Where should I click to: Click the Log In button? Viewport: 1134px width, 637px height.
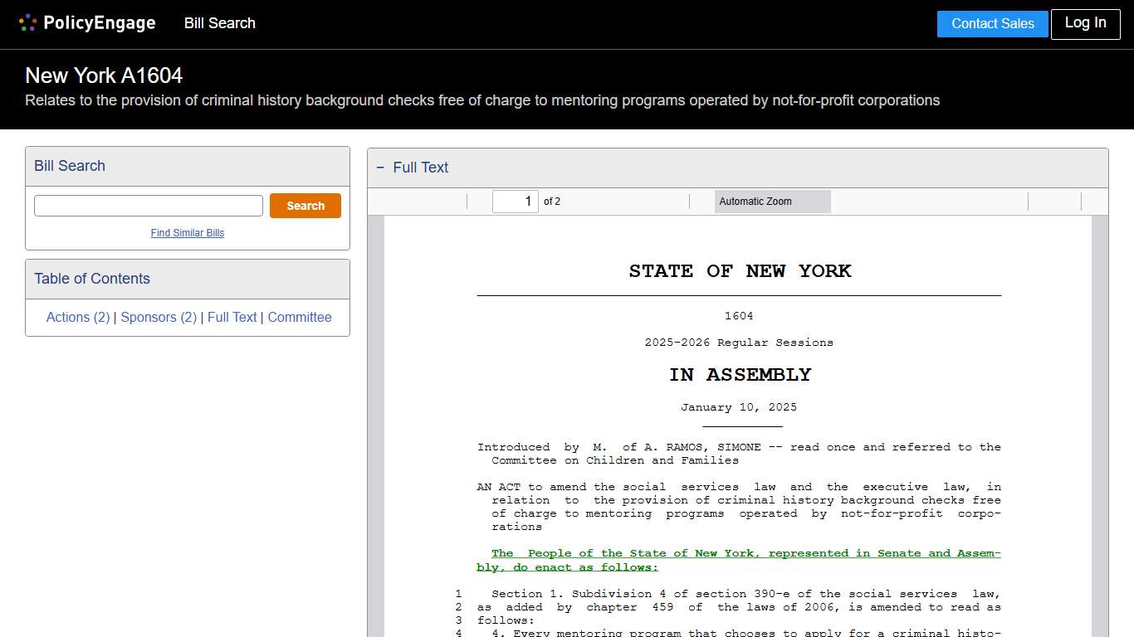(x=1085, y=24)
